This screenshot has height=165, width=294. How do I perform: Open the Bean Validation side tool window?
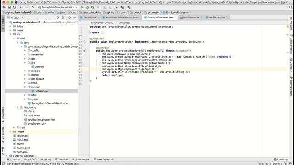pos(291,86)
